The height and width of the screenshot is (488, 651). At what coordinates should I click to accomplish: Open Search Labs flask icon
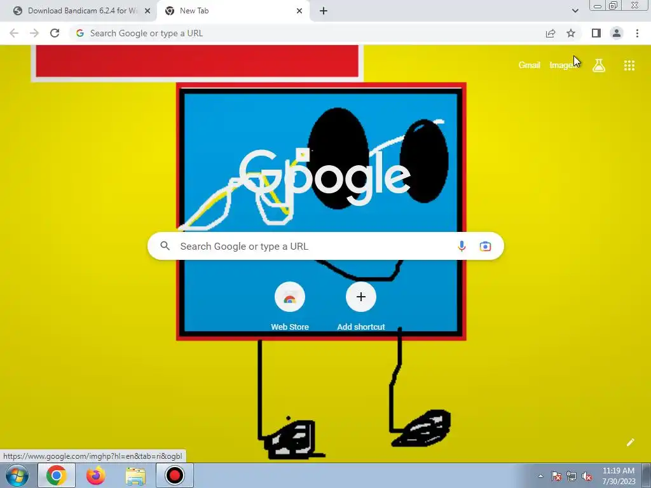click(x=599, y=65)
